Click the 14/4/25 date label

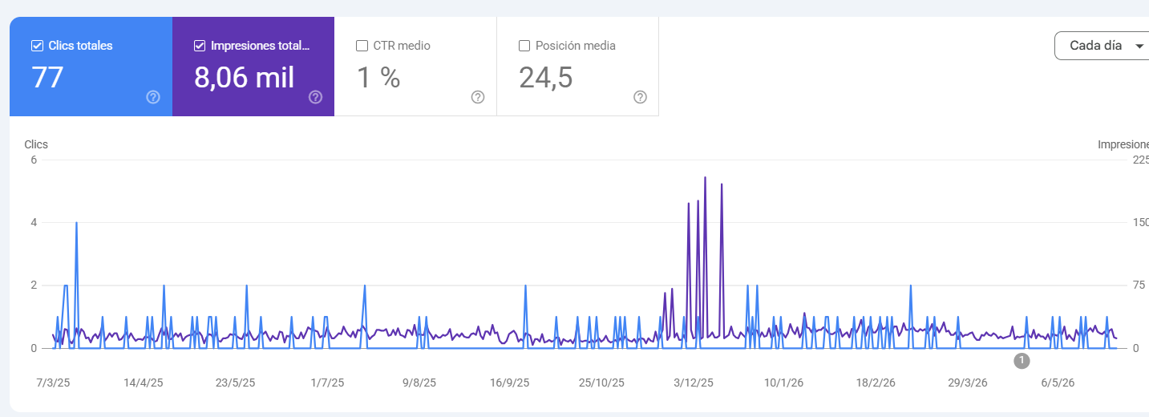tap(144, 383)
